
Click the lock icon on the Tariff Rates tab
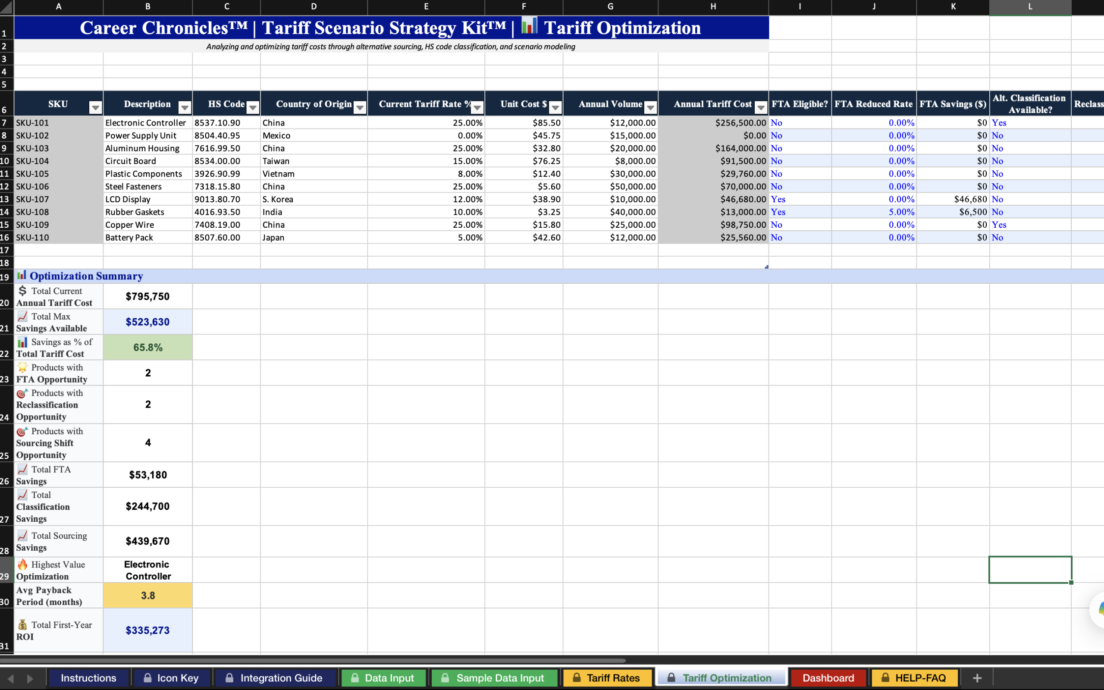click(577, 677)
